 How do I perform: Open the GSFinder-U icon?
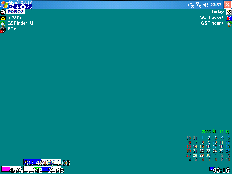coord(3,24)
